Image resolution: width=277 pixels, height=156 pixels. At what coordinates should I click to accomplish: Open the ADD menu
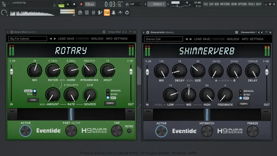click(217, 4)
